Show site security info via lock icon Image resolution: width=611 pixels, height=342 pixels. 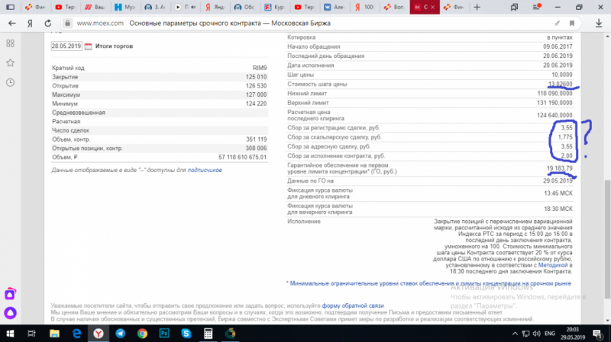coord(67,24)
